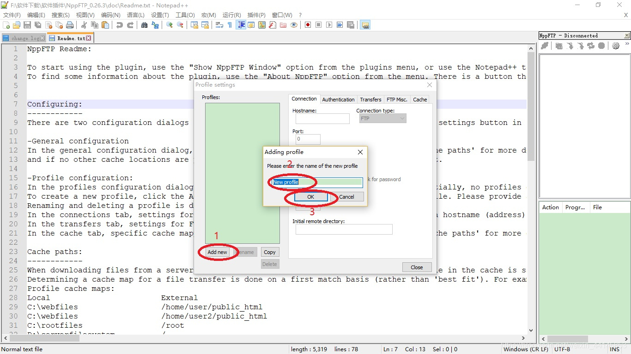The image size is (631, 354).
Task: Click the Paste clipboard icon
Action: [105, 25]
